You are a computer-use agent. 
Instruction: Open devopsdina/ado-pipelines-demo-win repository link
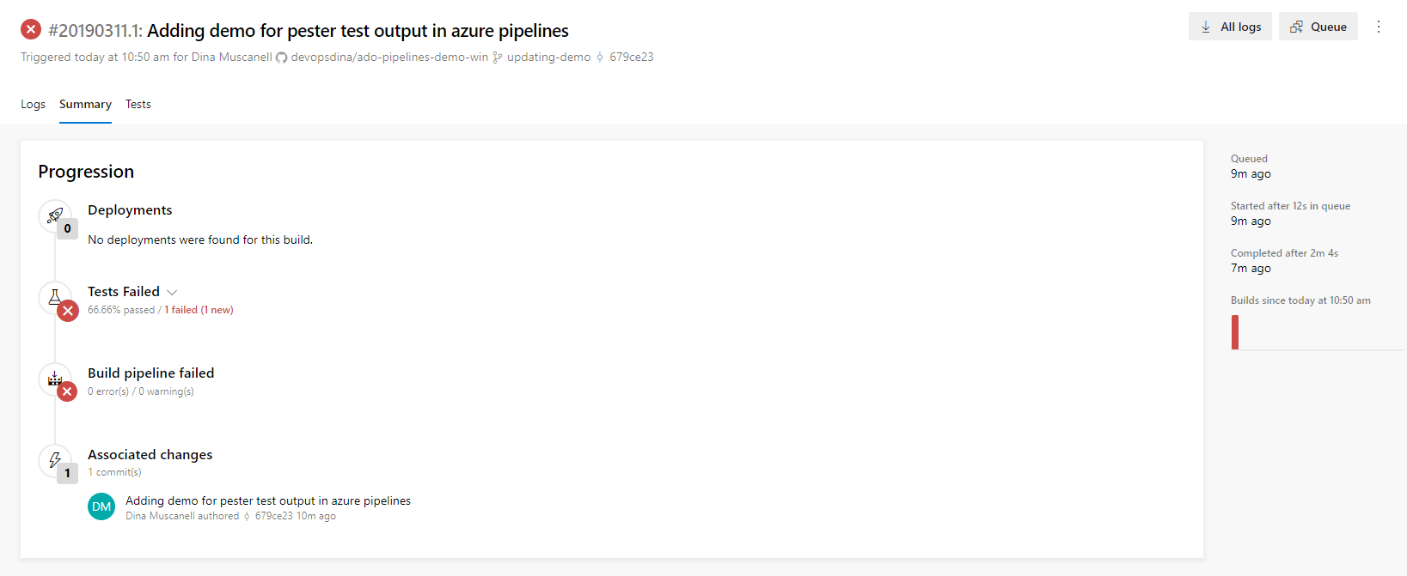389,58
